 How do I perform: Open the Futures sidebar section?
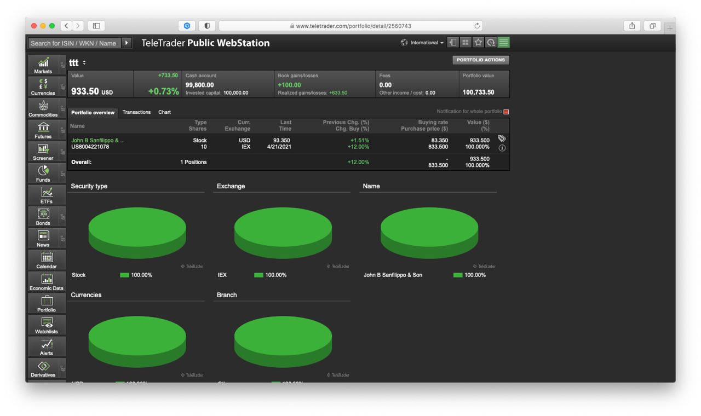(43, 130)
